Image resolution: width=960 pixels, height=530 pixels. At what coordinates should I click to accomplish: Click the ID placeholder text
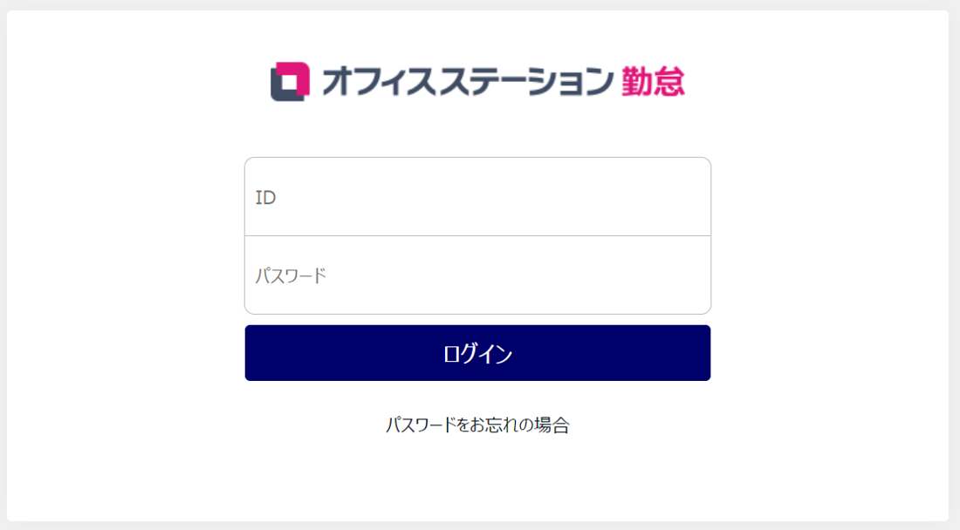[x=265, y=198]
